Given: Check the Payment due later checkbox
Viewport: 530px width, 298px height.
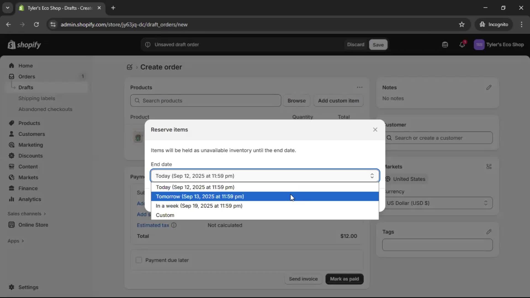Looking at the screenshot, I should tap(139, 260).
